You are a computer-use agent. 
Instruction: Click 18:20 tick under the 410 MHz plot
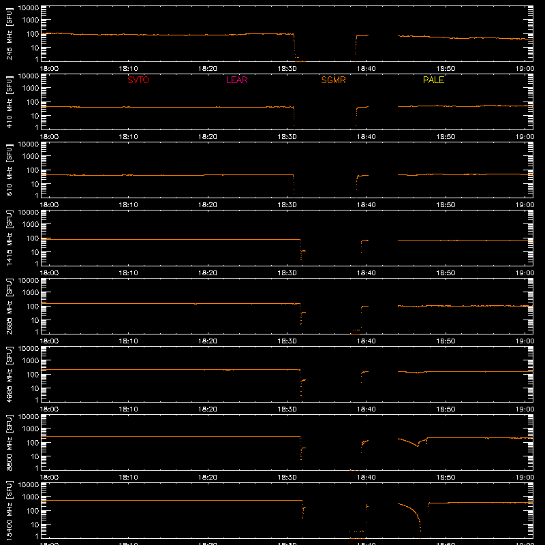208,137
